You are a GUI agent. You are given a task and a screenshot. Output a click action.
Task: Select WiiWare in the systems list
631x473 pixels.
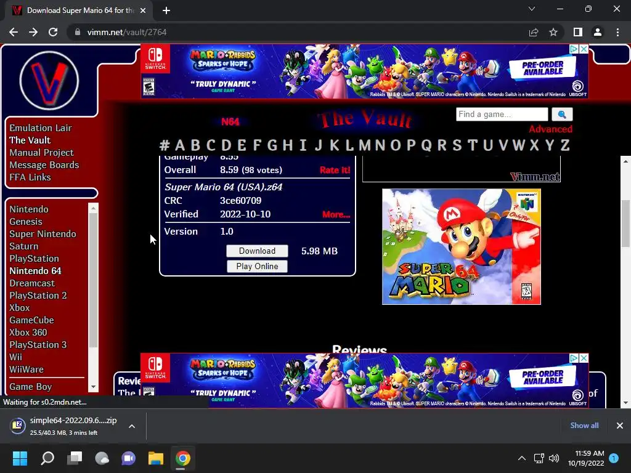point(26,370)
